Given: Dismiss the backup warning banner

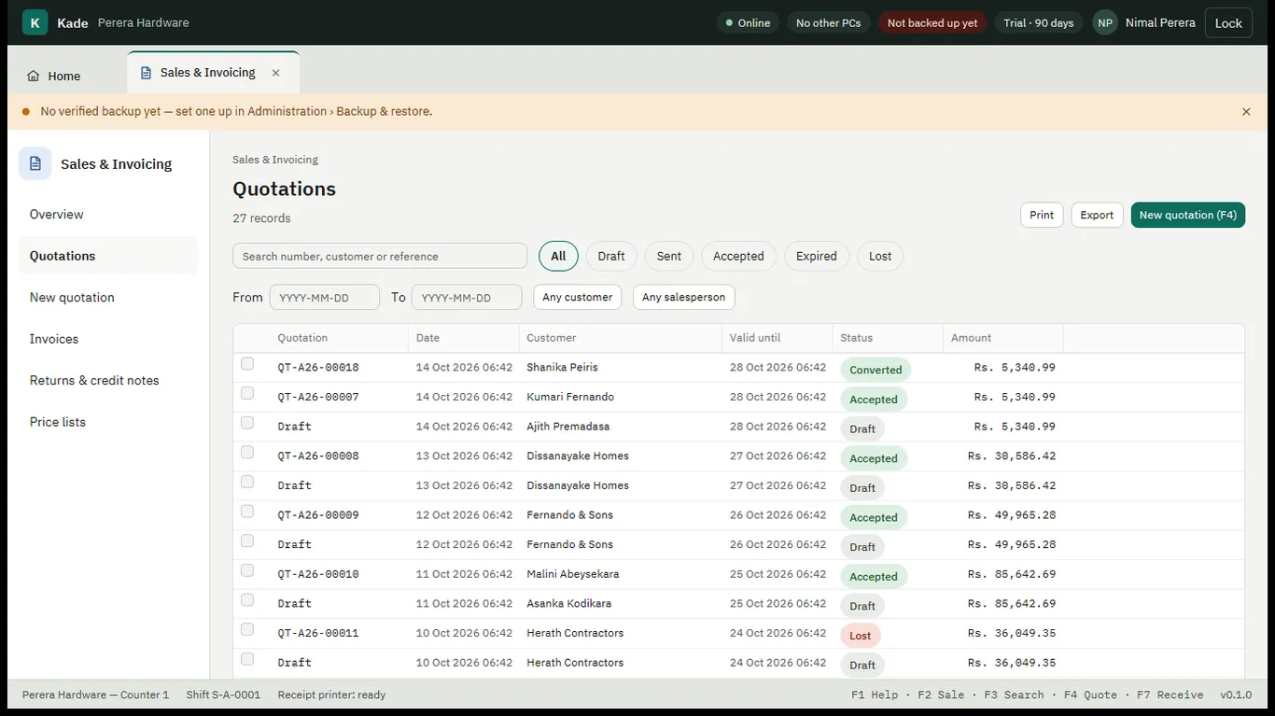Looking at the screenshot, I should pos(1246,111).
